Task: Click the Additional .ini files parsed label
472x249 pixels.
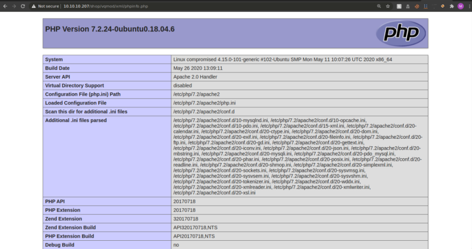Action: pyautogui.click(x=76, y=120)
